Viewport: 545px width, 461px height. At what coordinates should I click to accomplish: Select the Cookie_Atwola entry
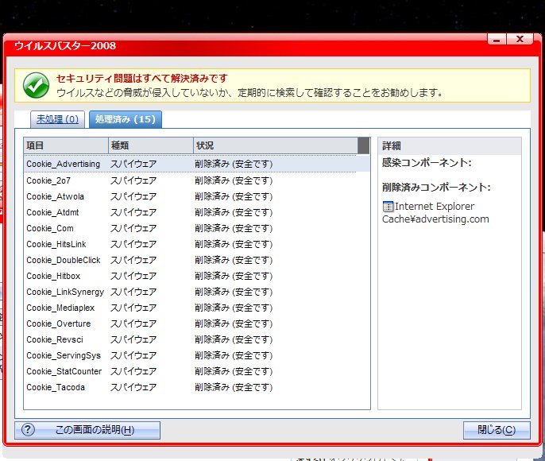196,196
